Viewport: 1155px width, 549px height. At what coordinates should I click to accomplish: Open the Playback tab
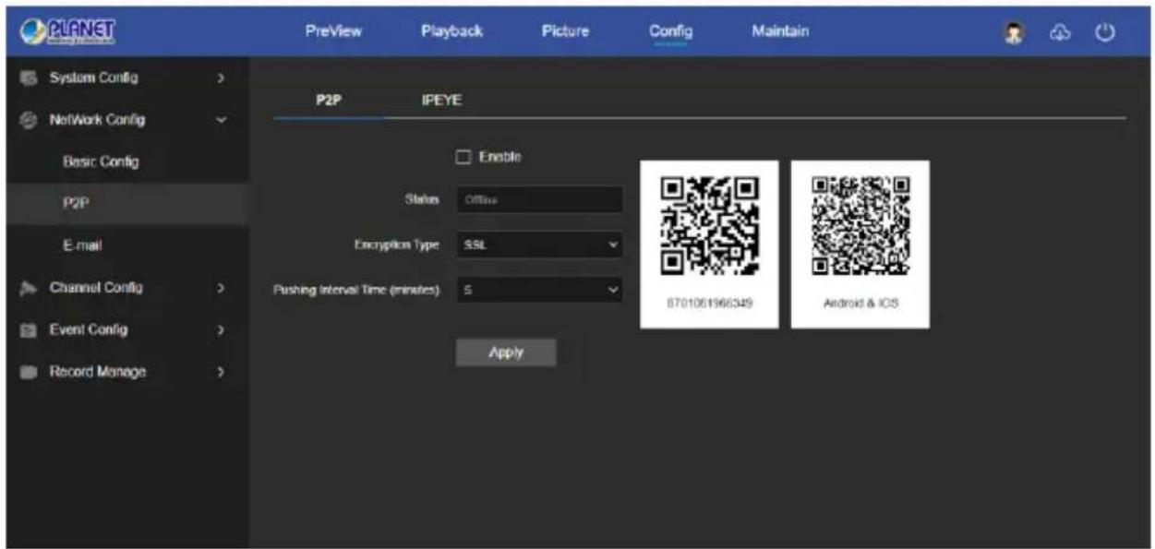pyautogui.click(x=451, y=31)
